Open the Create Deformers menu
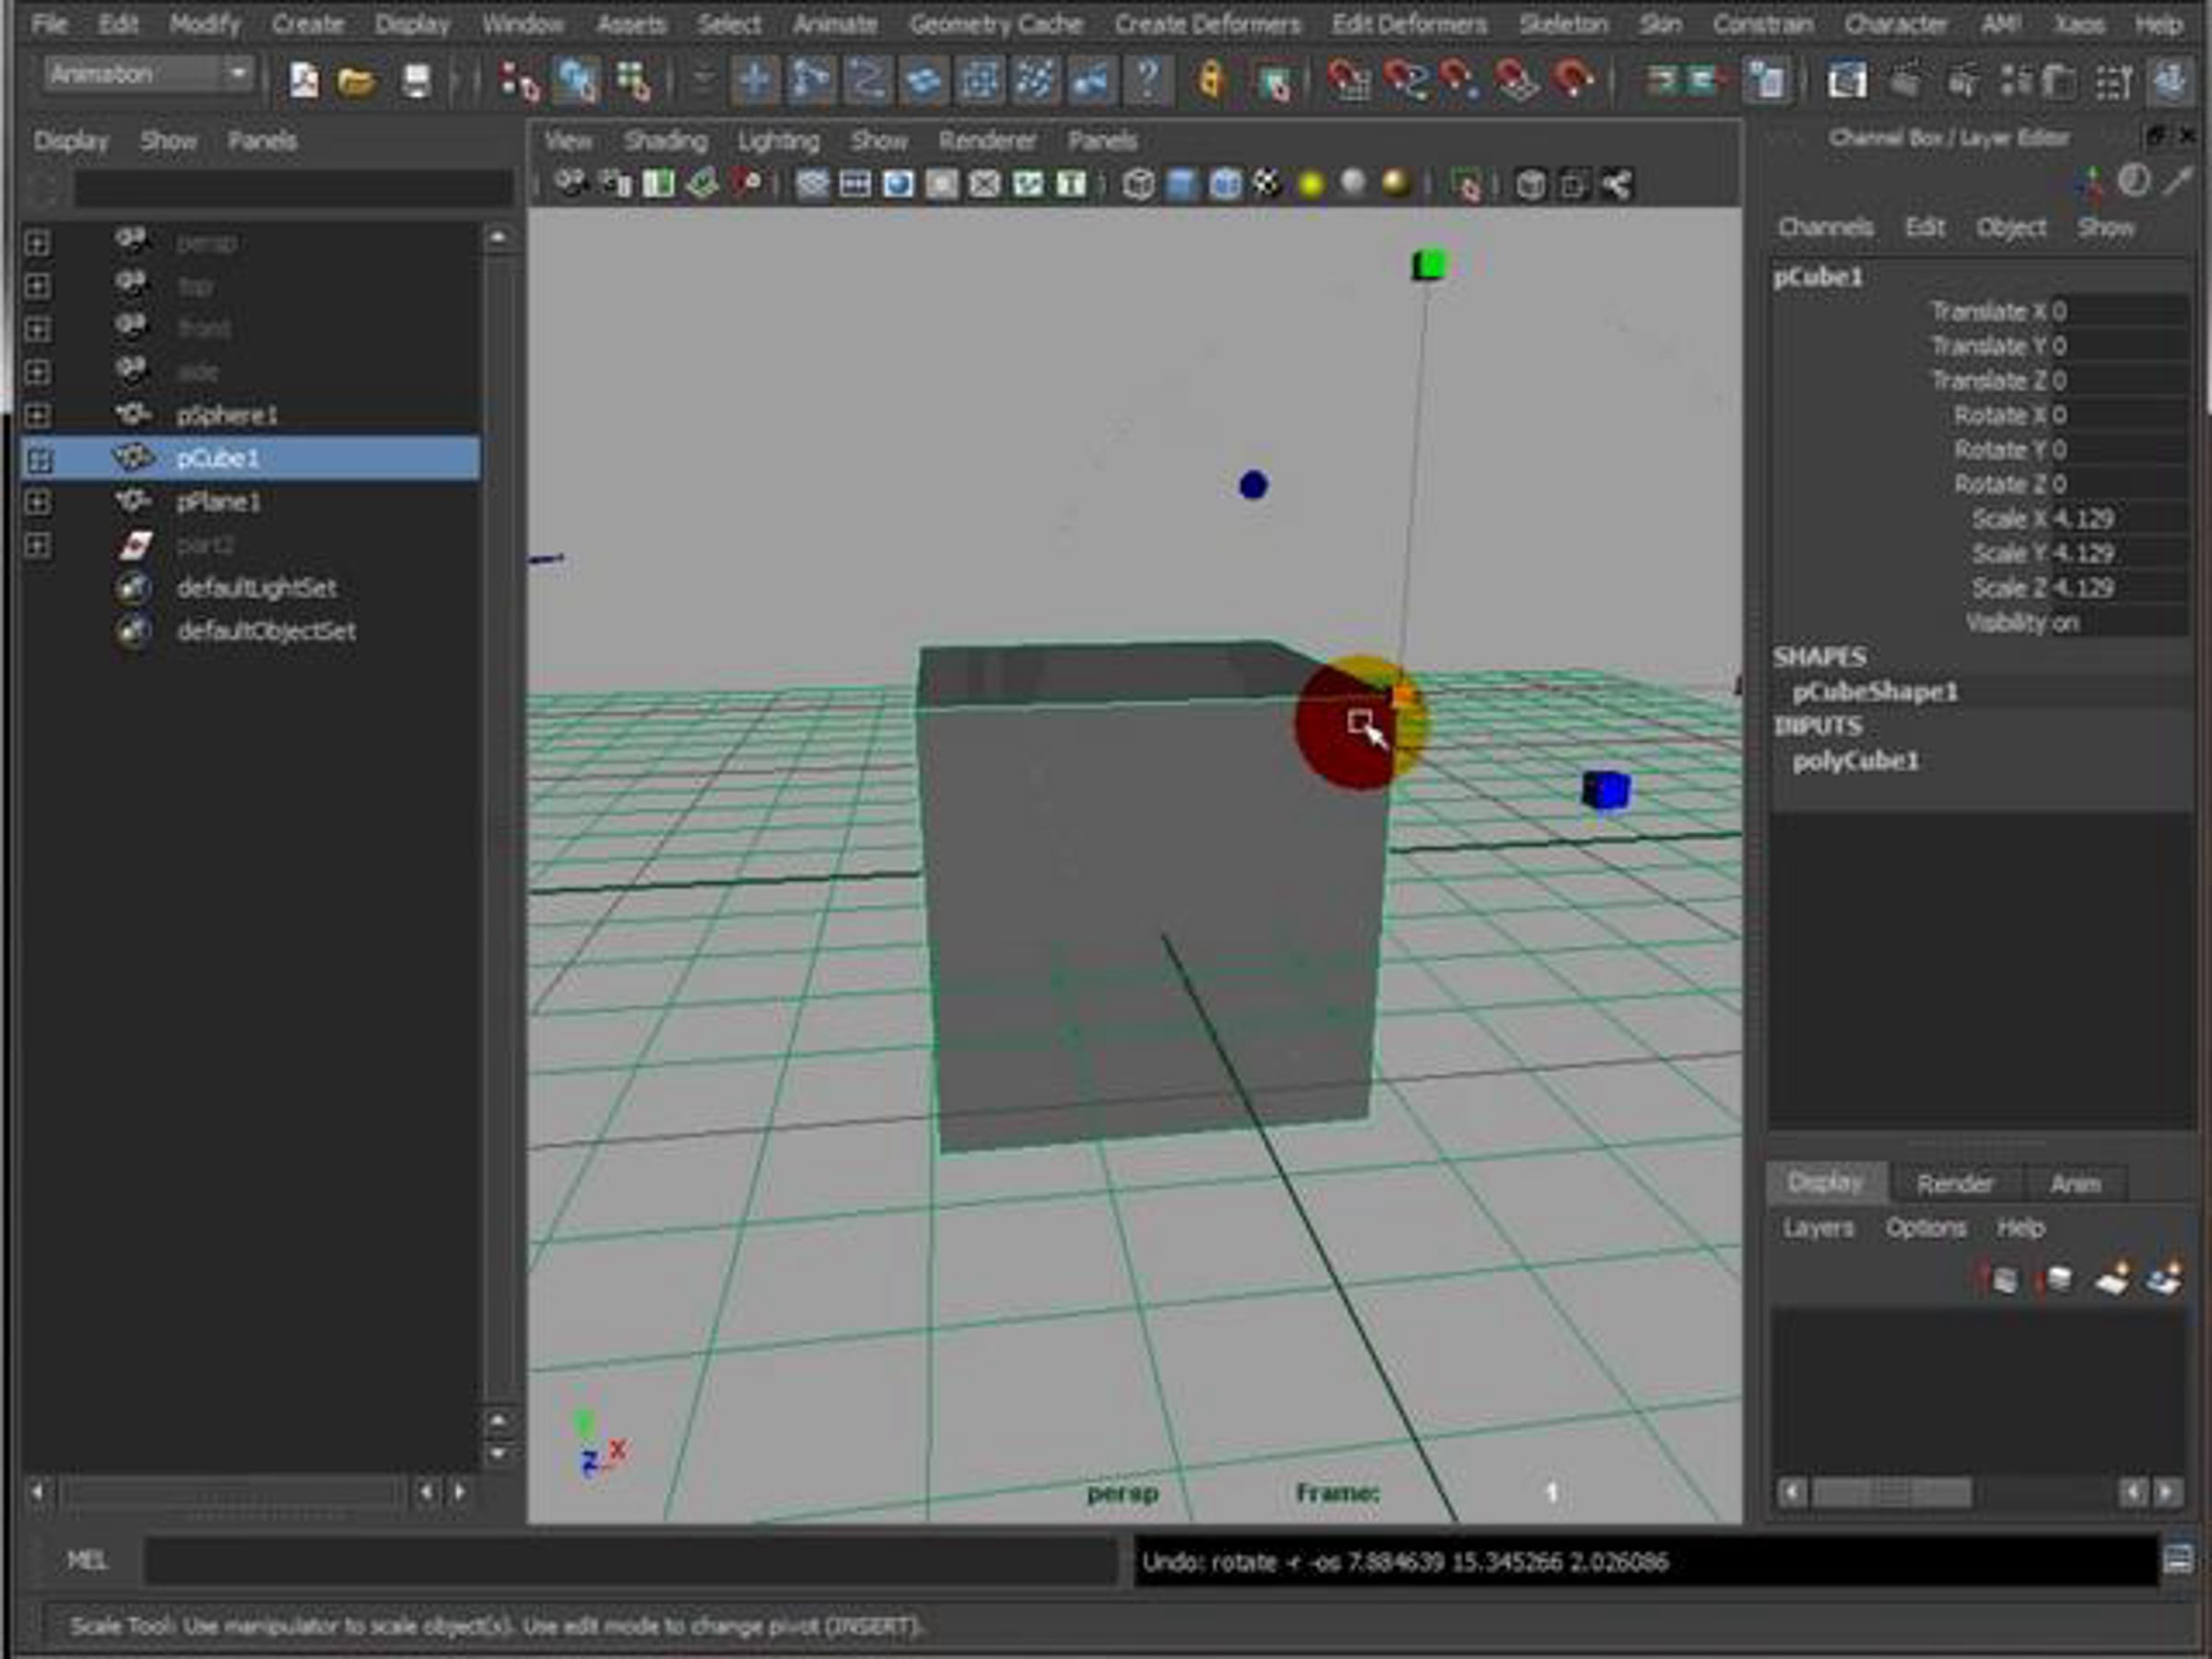This screenshot has height=1659, width=2212. coord(1207,24)
